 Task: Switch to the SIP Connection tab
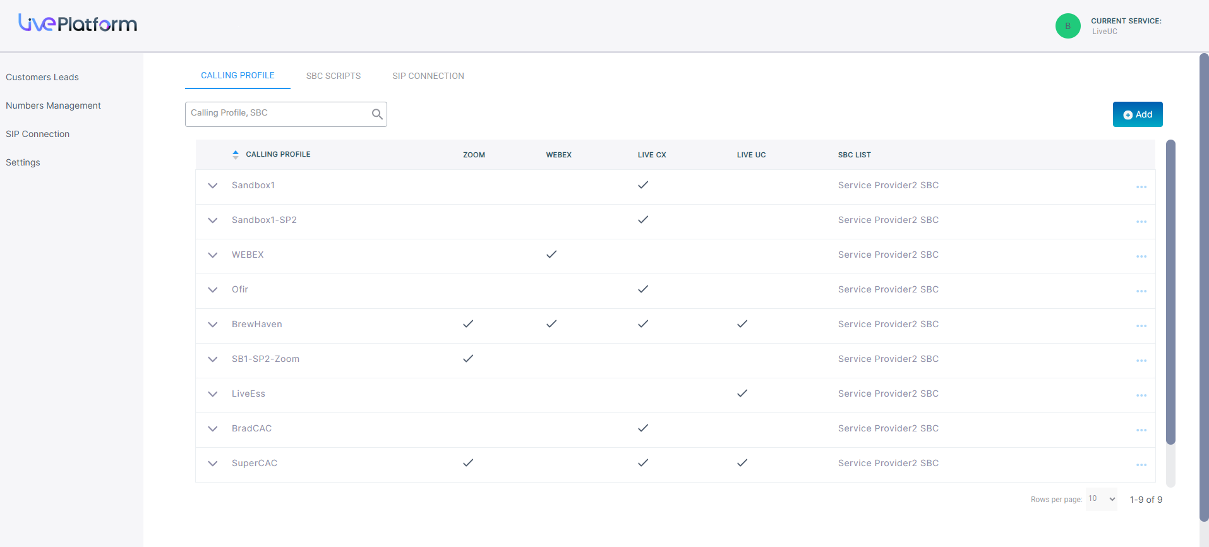coord(428,76)
